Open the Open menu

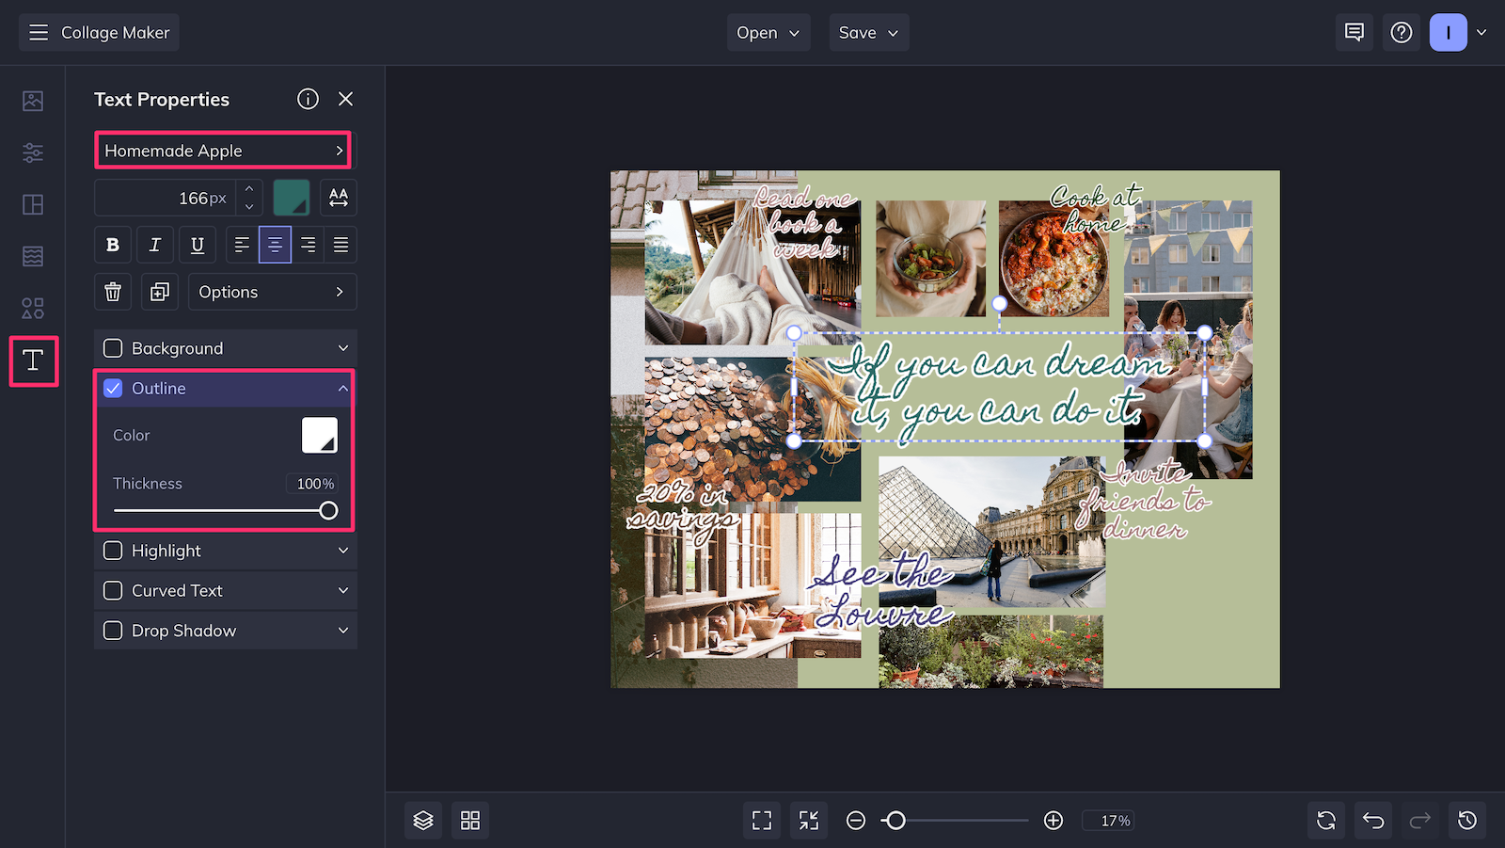point(768,33)
